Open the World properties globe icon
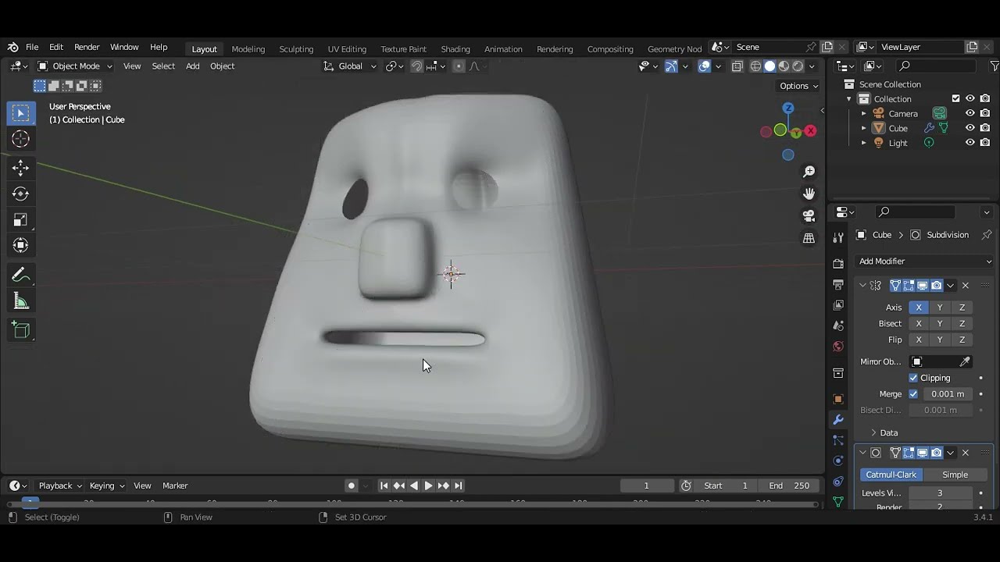Screen dimensions: 1000x562 (838, 347)
